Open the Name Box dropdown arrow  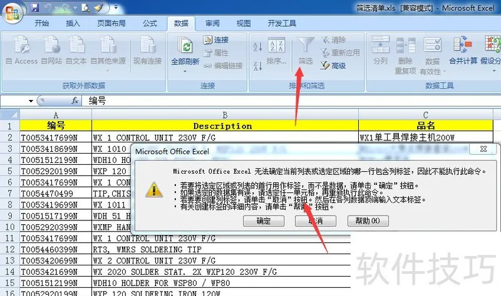coord(31,101)
